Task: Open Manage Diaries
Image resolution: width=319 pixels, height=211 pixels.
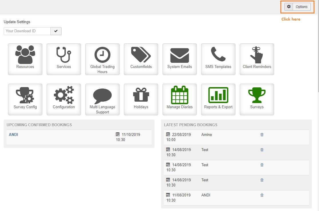Action: tap(179, 99)
